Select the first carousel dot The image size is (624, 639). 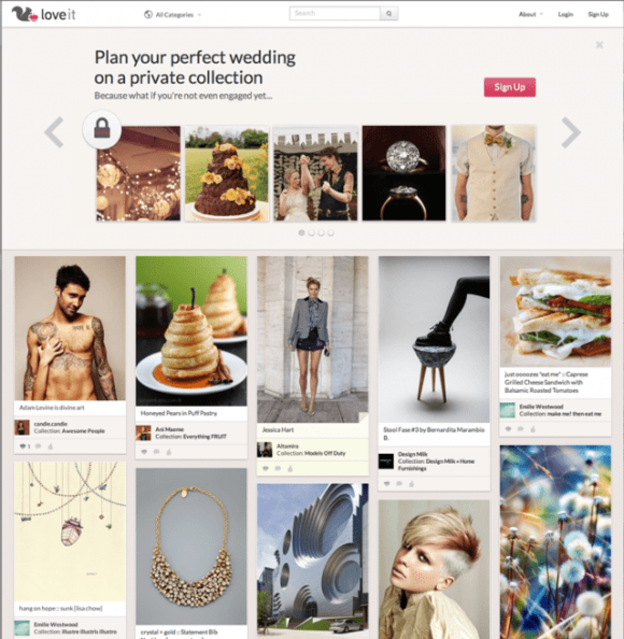tap(302, 233)
